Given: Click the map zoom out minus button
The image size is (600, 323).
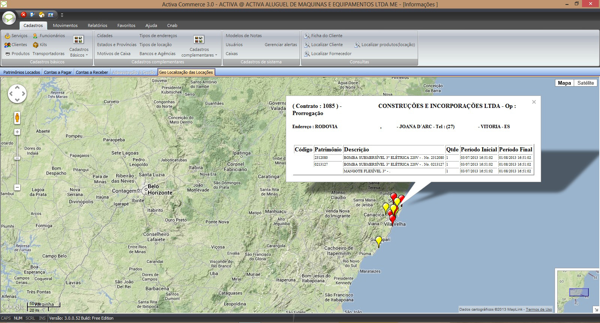Looking at the screenshot, I should click(x=17, y=187).
